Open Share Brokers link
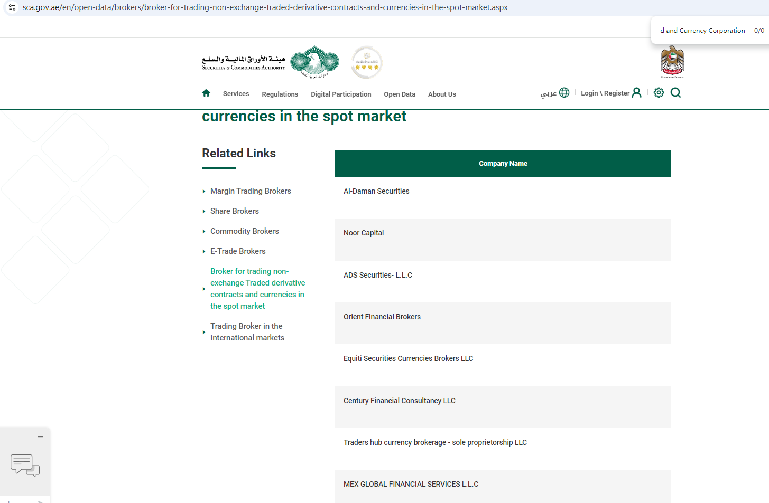Screen dimensions: 769x503 tap(235, 211)
